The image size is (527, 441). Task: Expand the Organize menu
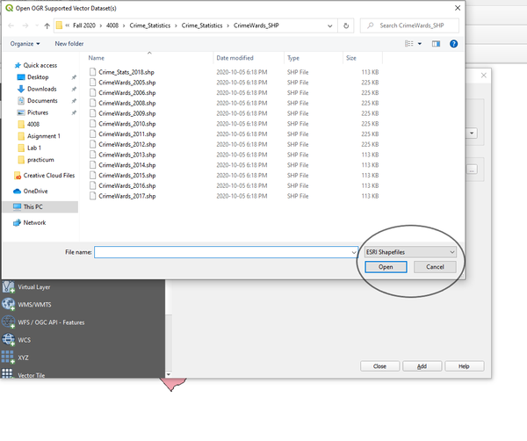click(26, 43)
